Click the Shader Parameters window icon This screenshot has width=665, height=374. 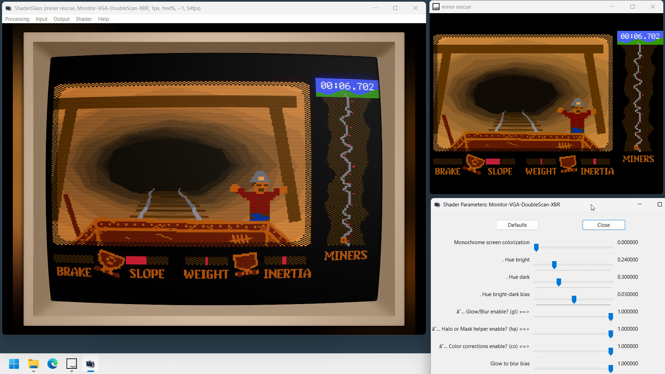pos(437,205)
